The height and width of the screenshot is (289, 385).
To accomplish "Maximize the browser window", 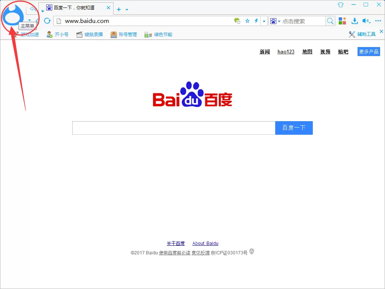I will point(366,5).
